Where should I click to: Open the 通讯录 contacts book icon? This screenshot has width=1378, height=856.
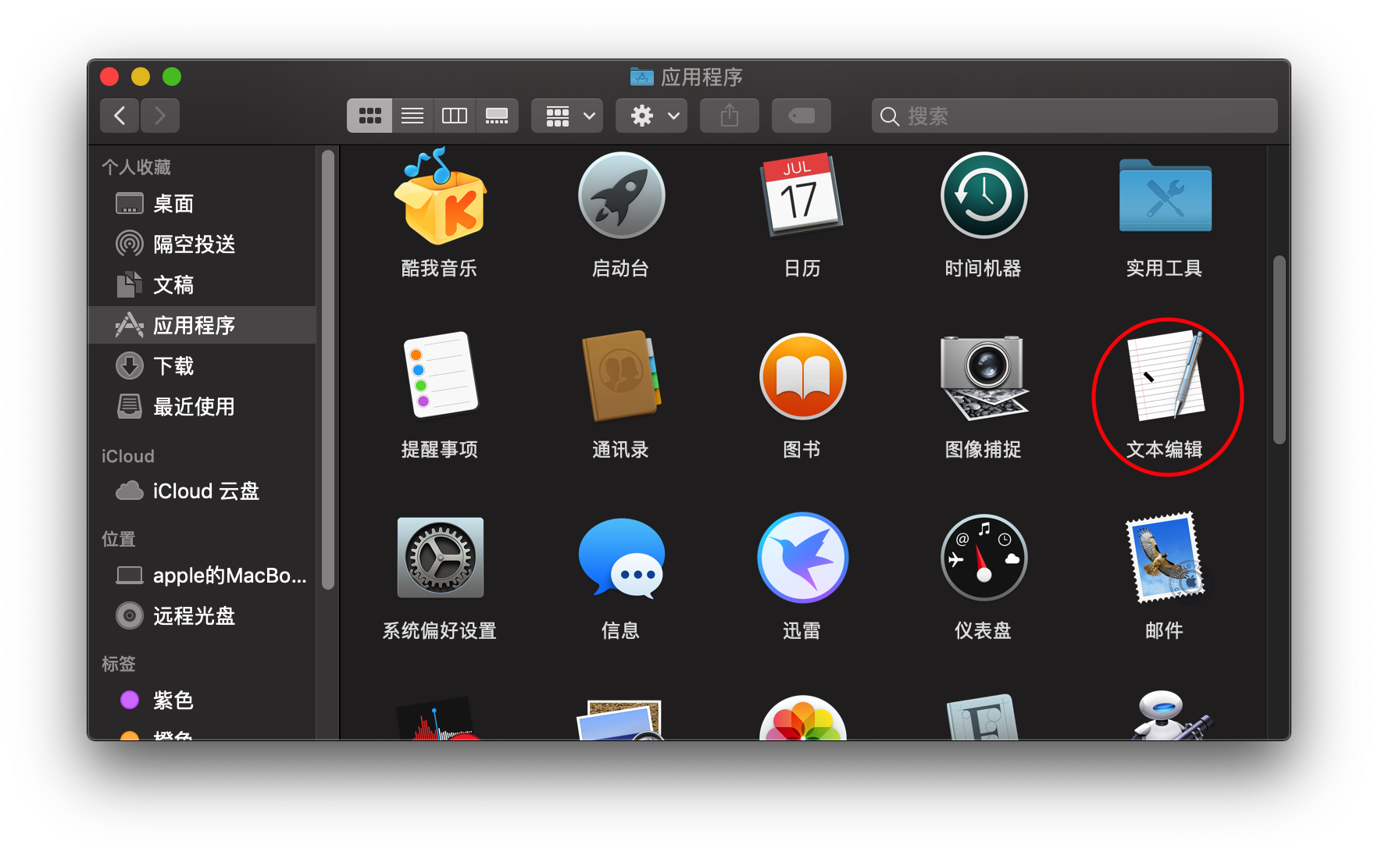click(621, 376)
